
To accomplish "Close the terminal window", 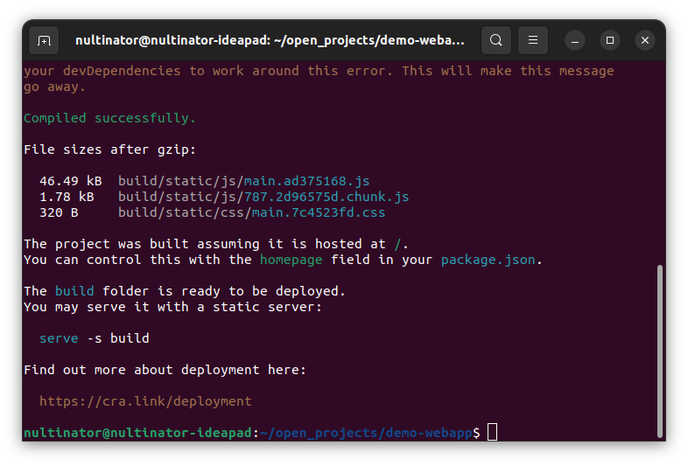I will [645, 40].
